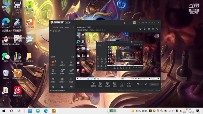
Task: Switch the 英 input method indicator in the tray
Action: 181,111
